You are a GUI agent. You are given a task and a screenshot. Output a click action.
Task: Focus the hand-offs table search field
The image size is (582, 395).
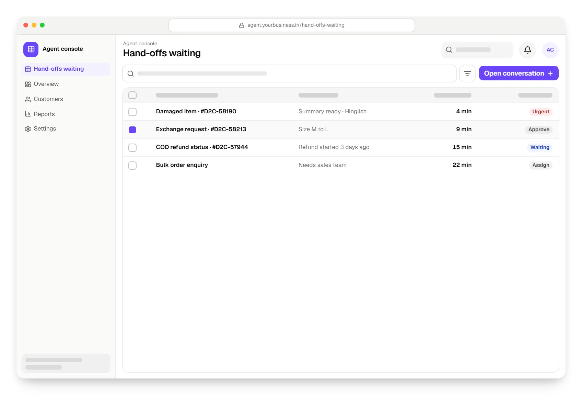[290, 74]
